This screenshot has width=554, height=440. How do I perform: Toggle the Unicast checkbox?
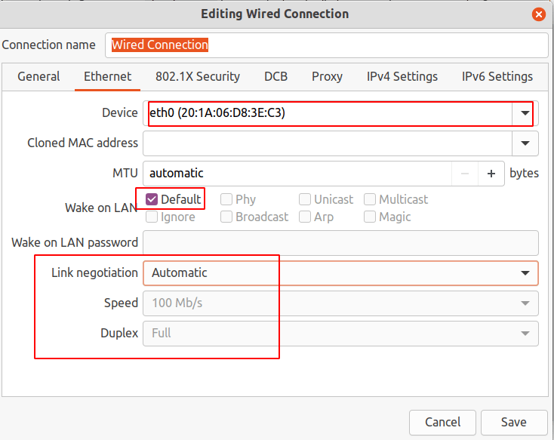[x=305, y=199]
